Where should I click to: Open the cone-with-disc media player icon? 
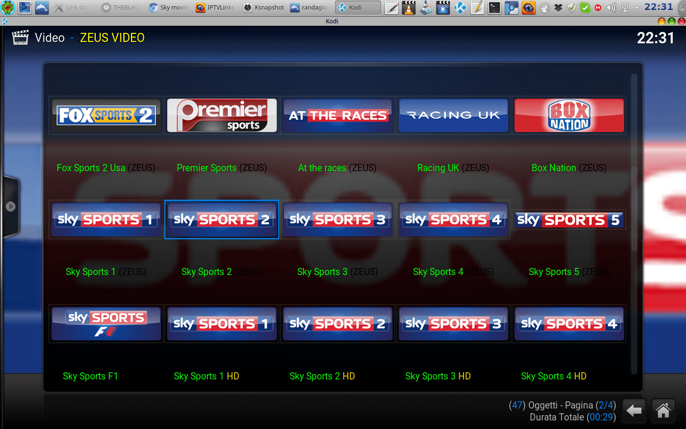tap(426, 7)
